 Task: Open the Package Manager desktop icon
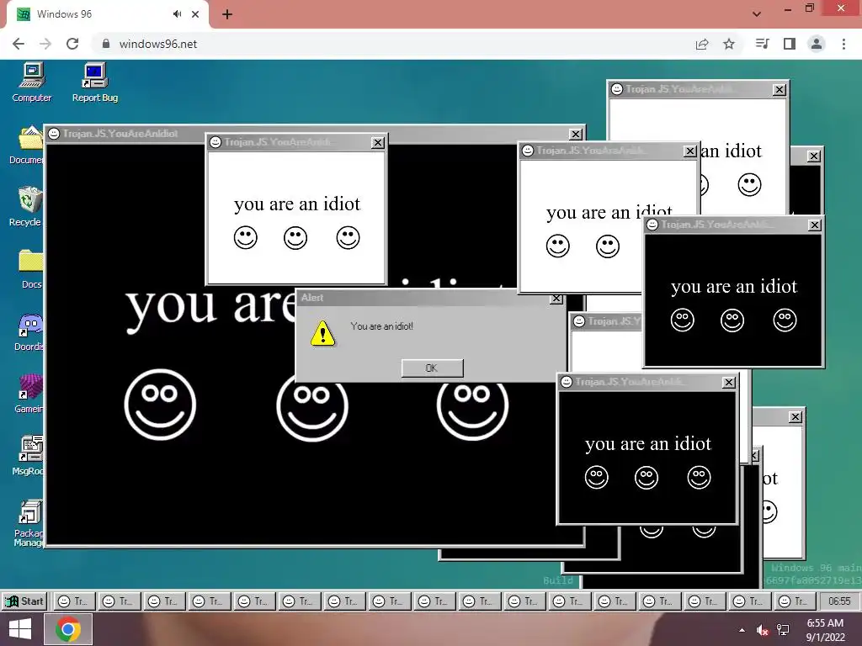coord(29,523)
